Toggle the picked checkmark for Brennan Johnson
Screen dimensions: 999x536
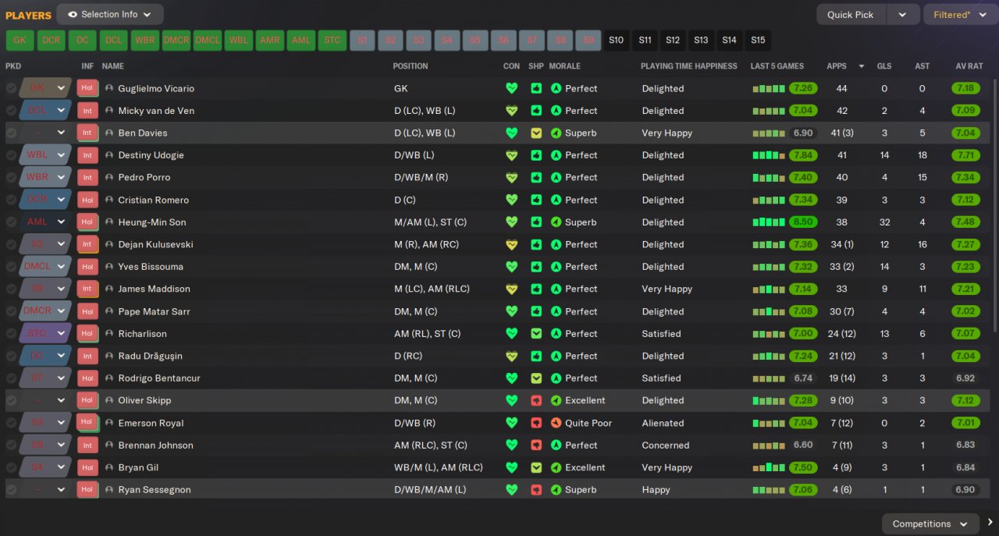11,445
